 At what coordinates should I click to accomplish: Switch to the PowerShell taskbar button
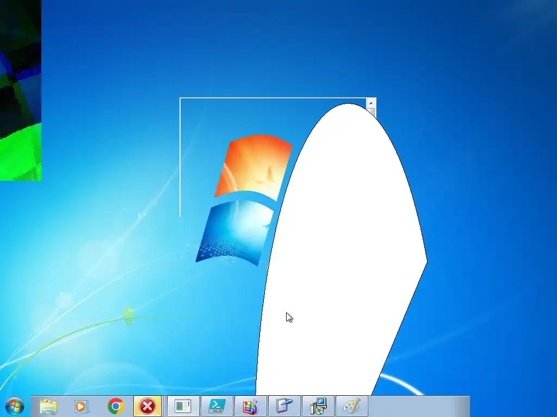[x=216, y=406]
